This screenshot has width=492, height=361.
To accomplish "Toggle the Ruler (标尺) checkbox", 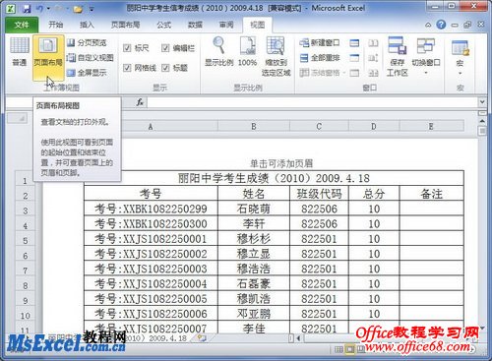I will pos(127,48).
